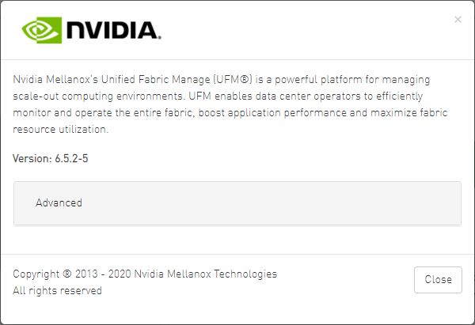The height and width of the screenshot is (325, 475).
Task: Click the "Version:" label
Action: click(32, 159)
